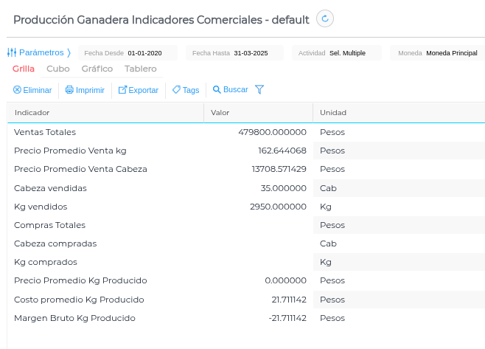Viewport: 485px width, 349px height.
Task: Switch to the Cubo tab
Action: 58,69
